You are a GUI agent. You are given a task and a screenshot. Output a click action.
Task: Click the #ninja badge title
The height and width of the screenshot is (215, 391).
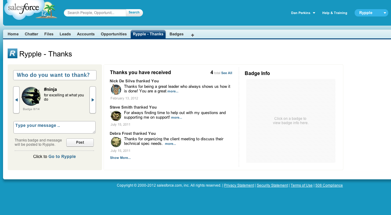click(x=50, y=89)
